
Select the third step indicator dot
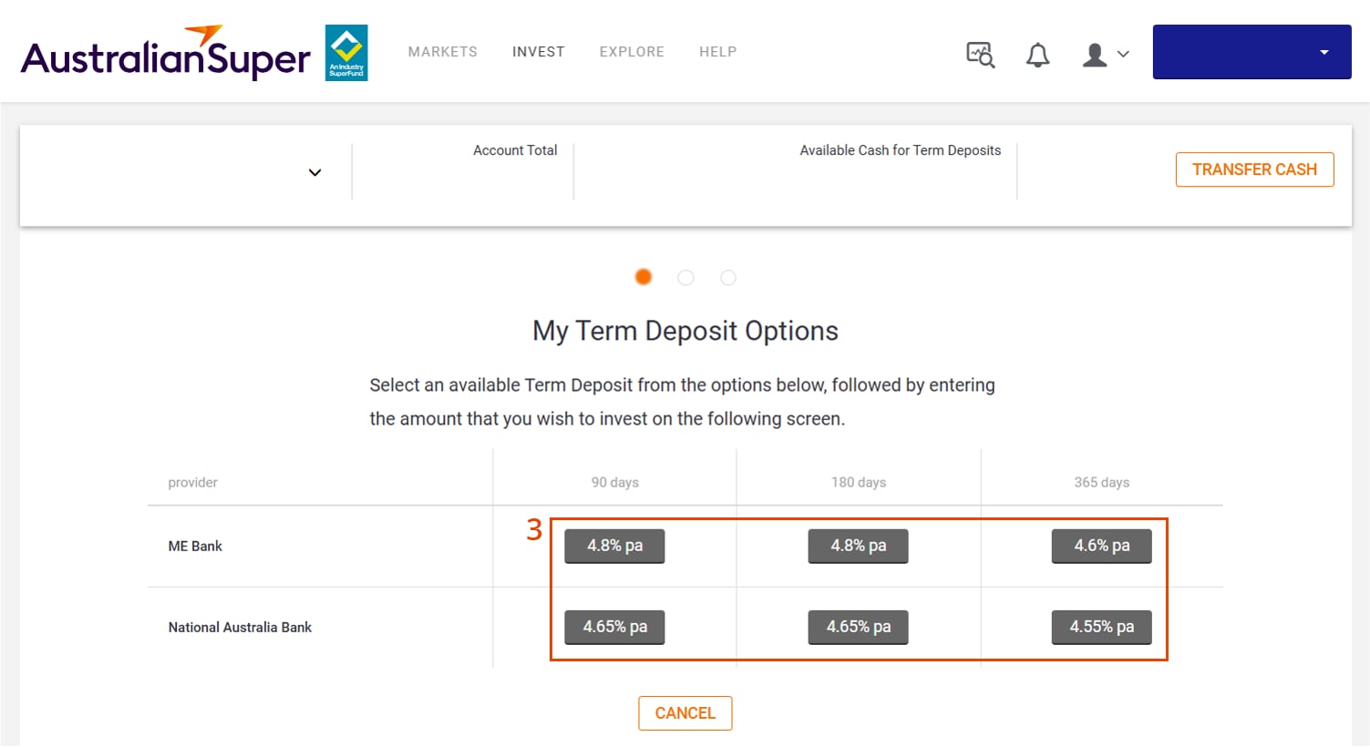(728, 277)
